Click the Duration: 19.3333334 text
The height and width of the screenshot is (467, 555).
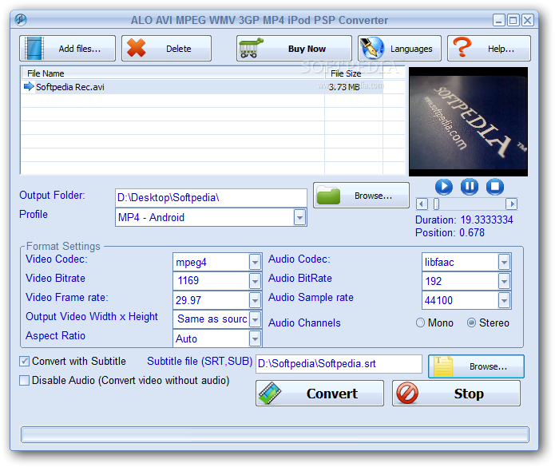click(464, 220)
